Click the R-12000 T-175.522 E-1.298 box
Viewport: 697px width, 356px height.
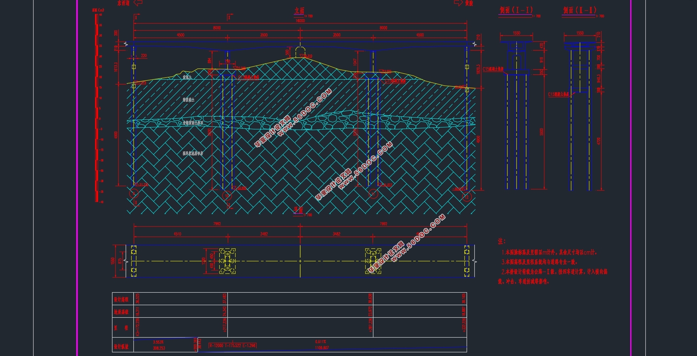[x=232, y=345]
